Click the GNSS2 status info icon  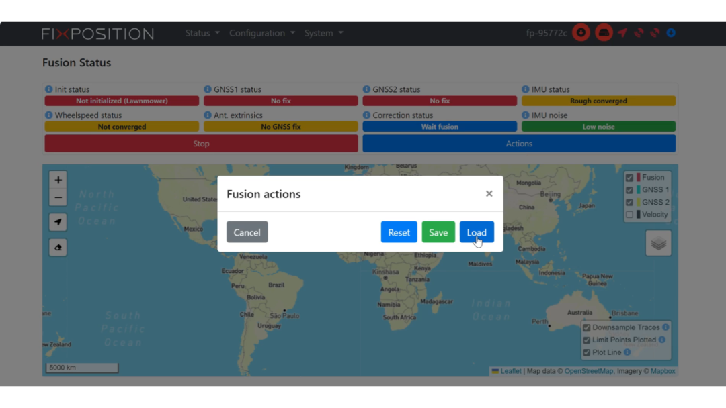coord(366,89)
